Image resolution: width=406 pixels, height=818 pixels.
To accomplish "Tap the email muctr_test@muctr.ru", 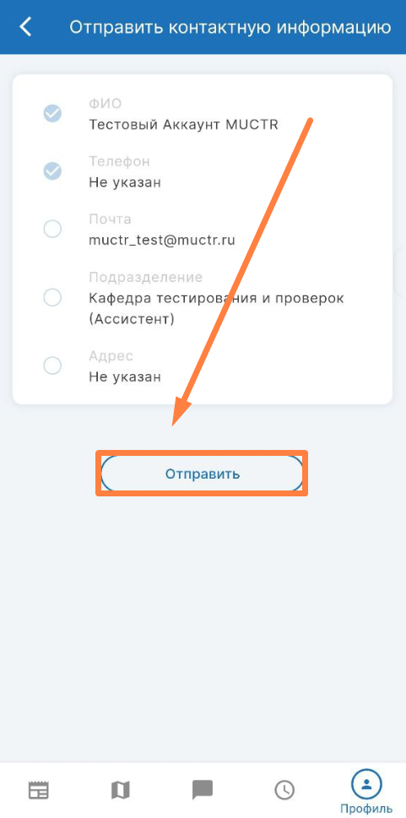I will click(162, 241).
